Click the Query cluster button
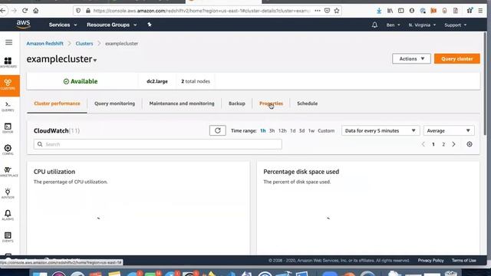This screenshot has width=491, height=276. pyautogui.click(x=457, y=59)
